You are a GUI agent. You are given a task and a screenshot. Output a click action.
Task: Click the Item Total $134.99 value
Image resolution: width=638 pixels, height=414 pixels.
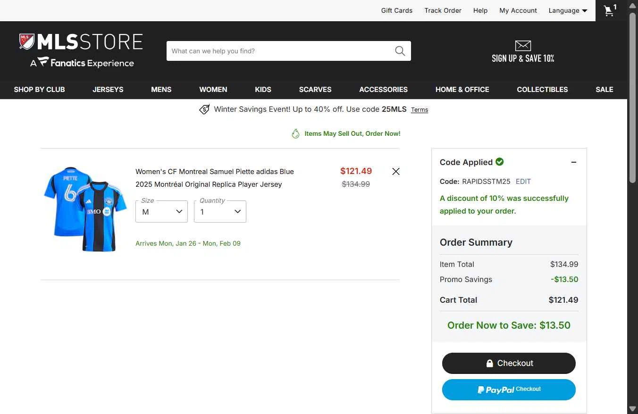click(x=564, y=265)
